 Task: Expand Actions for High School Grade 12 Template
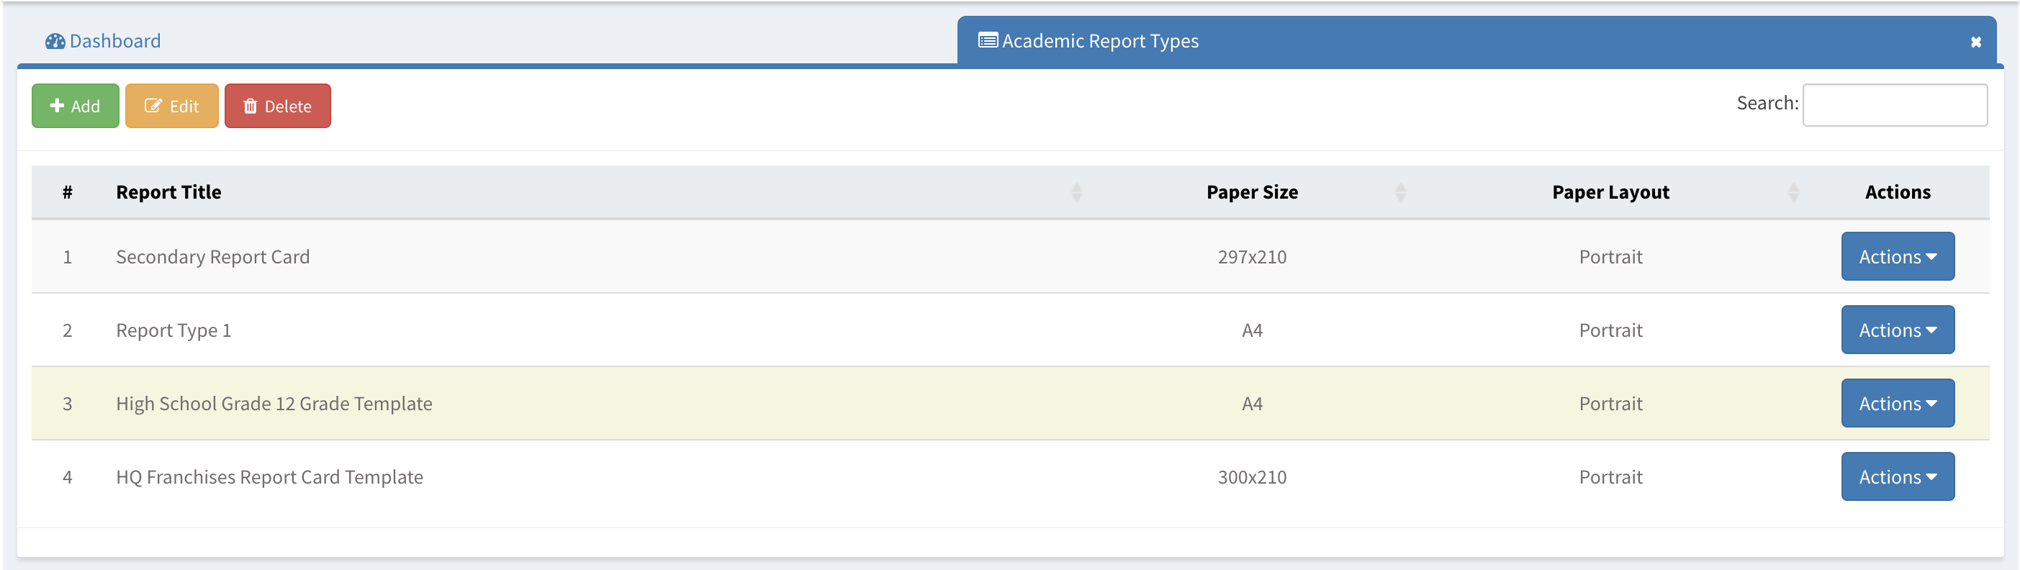pyautogui.click(x=1897, y=404)
